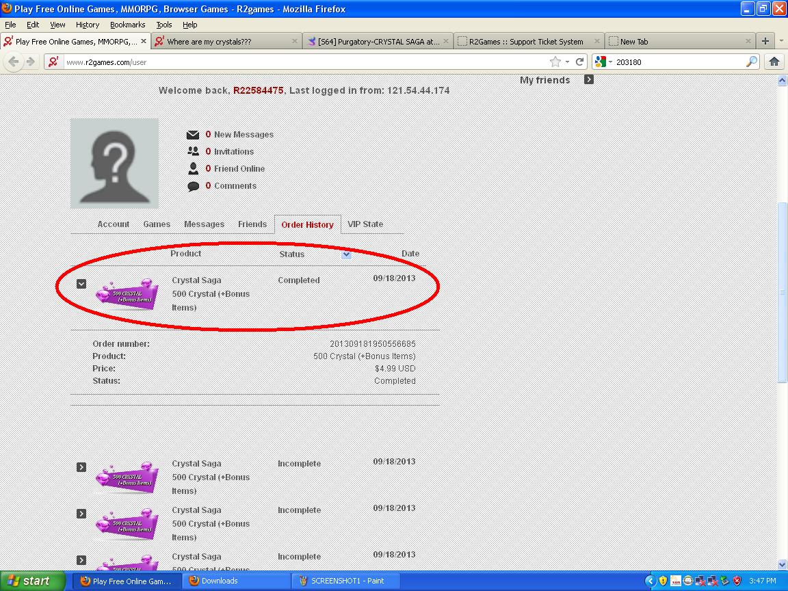The width and height of the screenshot is (788, 591).
Task: Close the R2Games Support Ticket System tab
Action: pos(597,41)
